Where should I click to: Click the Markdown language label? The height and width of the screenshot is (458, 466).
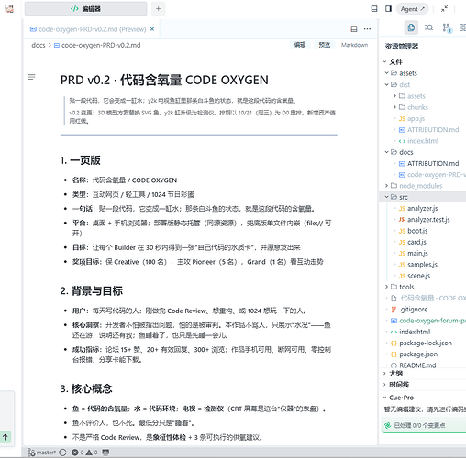click(x=354, y=45)
